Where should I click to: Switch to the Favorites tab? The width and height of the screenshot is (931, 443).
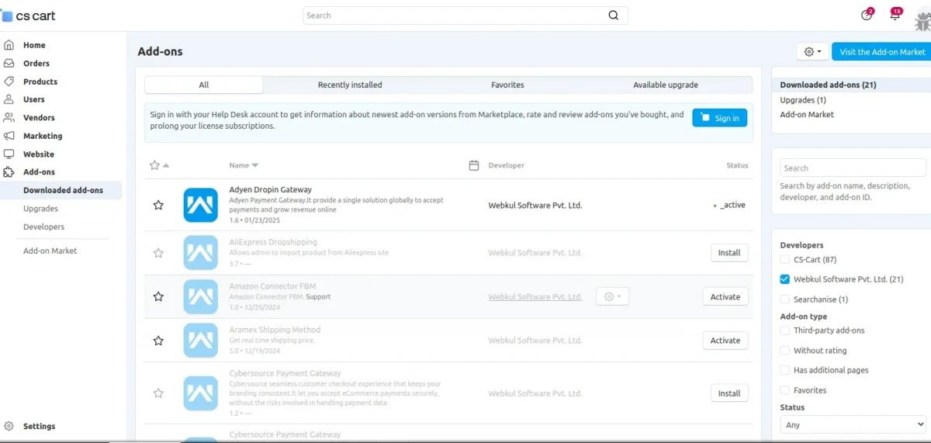click(507, 85)
